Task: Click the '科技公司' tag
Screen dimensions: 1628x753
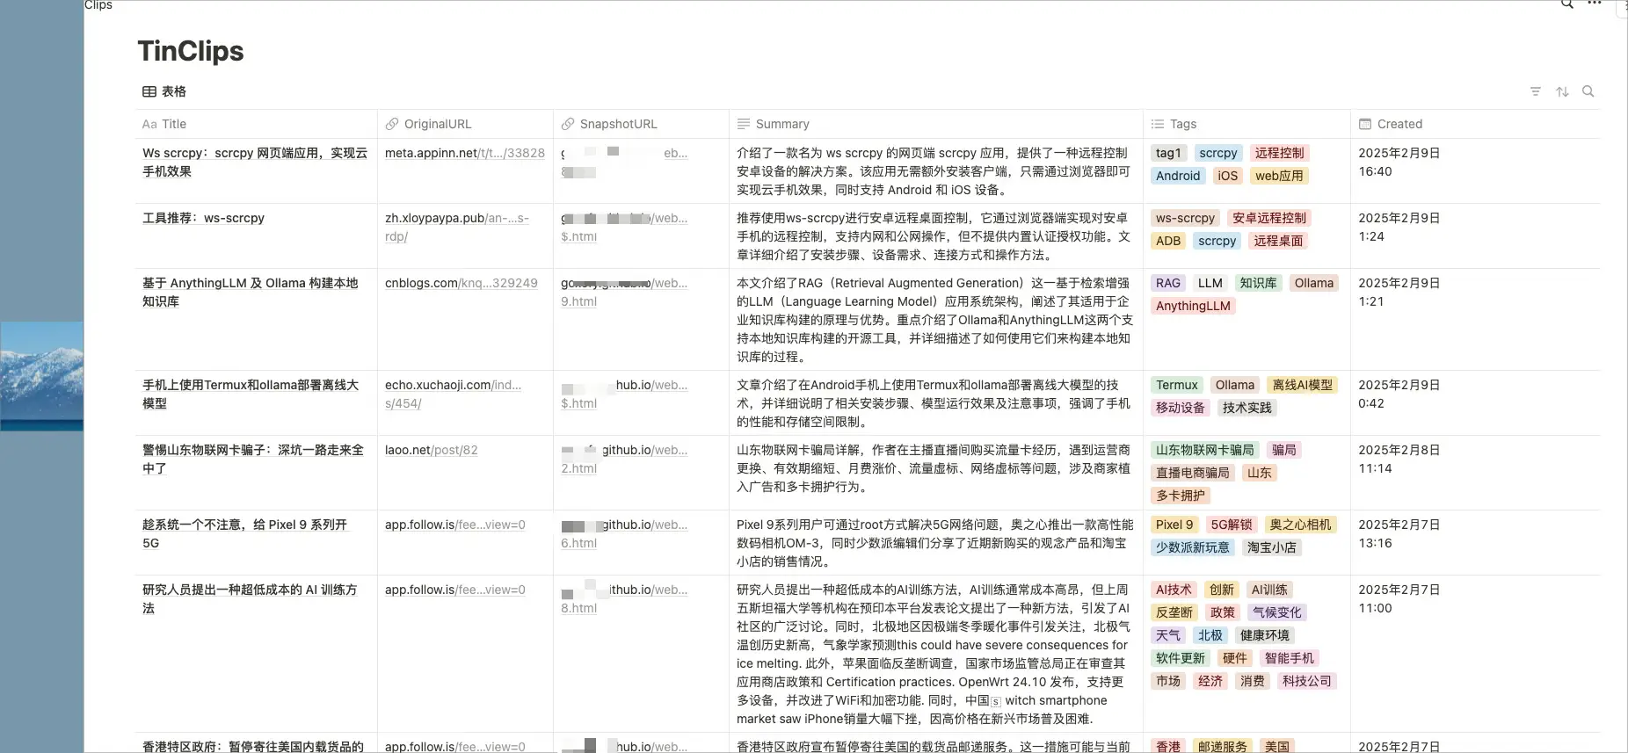Action: pyautogui.click(x=1306, y=681)
